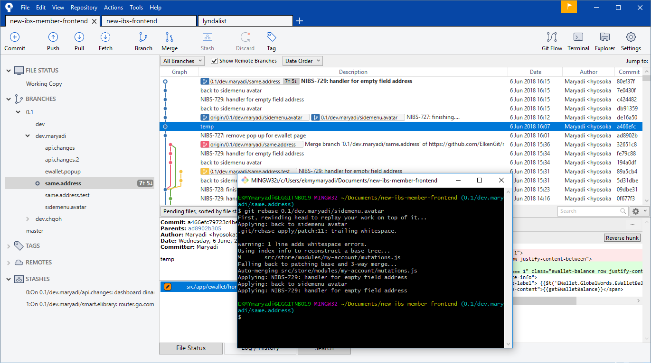Collapse the BRANCHES section

pyautogui.click(x=8, y=99)
